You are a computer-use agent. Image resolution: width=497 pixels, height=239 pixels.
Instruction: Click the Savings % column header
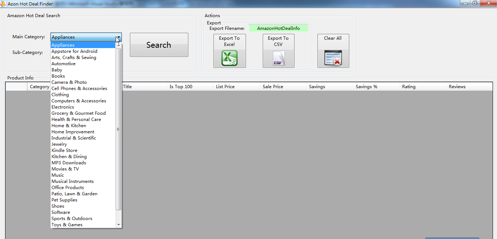coord(376,87)
